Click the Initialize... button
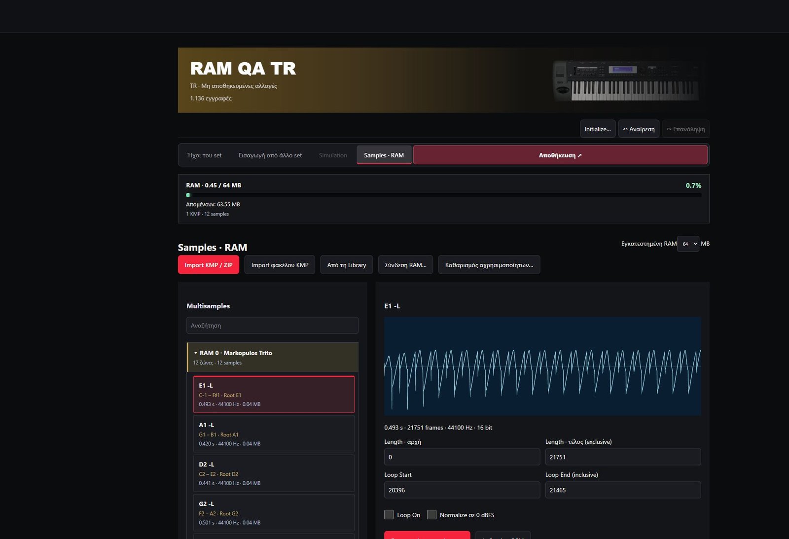This screenshot has width=789, height=539. tap(597, 129)
